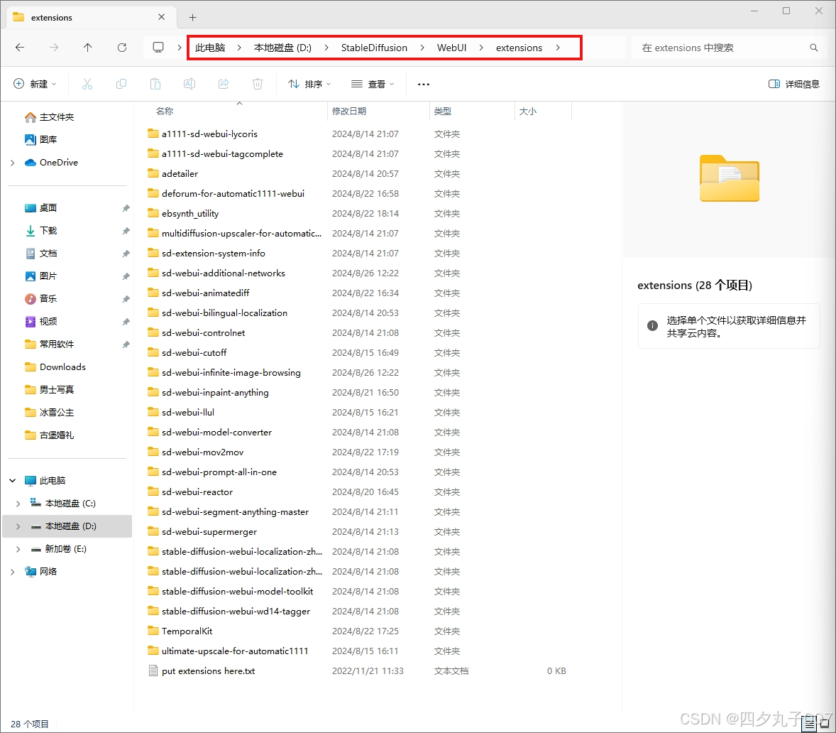836x733 pixels.
Task: Click the Gallery 图库 icon
Action: click(x=31, y=139)
